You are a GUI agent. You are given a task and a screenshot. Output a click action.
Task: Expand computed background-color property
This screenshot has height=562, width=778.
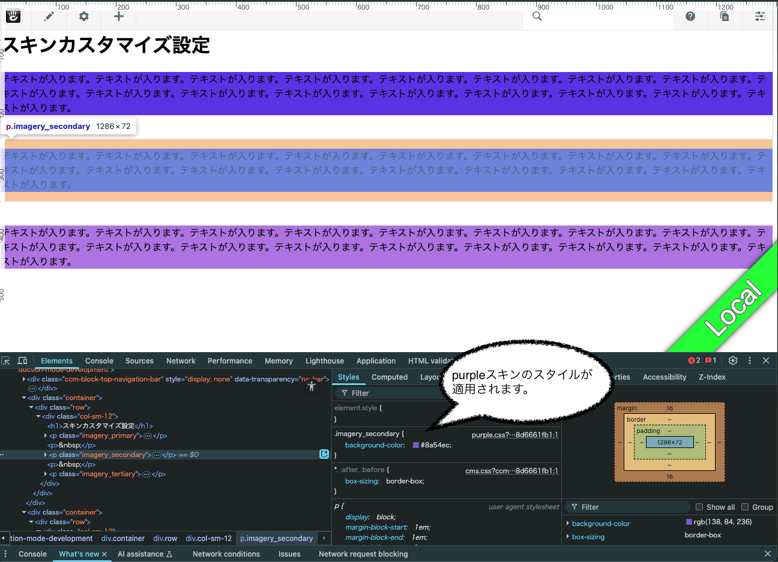(x=568, y=524)
